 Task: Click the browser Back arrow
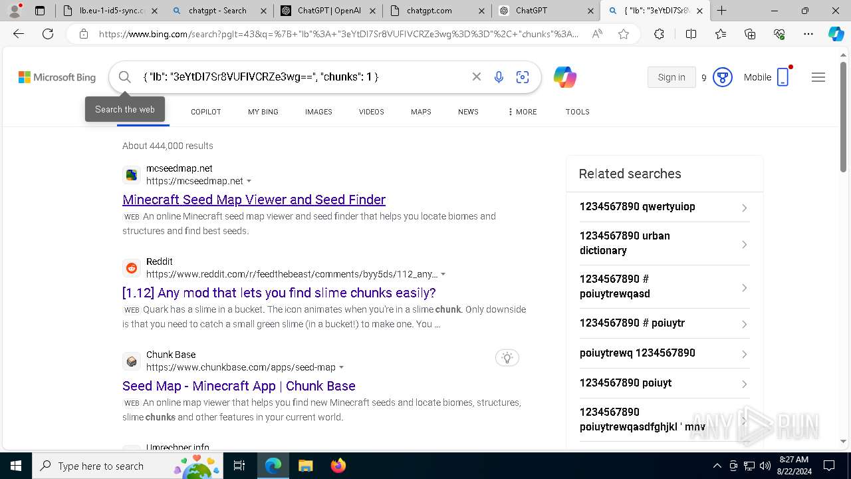(x=19, y=34)
